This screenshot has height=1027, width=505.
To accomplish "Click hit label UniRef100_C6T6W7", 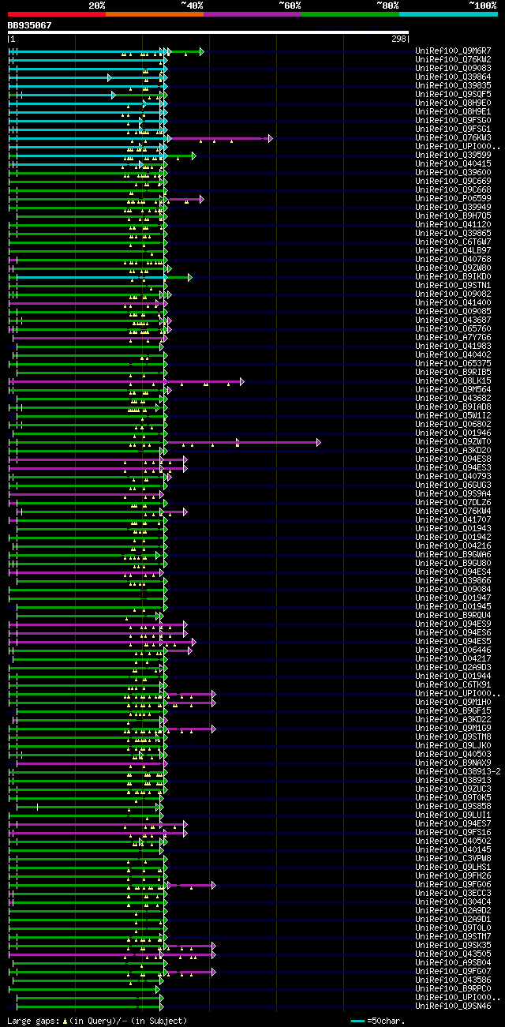I will (453, 242).
